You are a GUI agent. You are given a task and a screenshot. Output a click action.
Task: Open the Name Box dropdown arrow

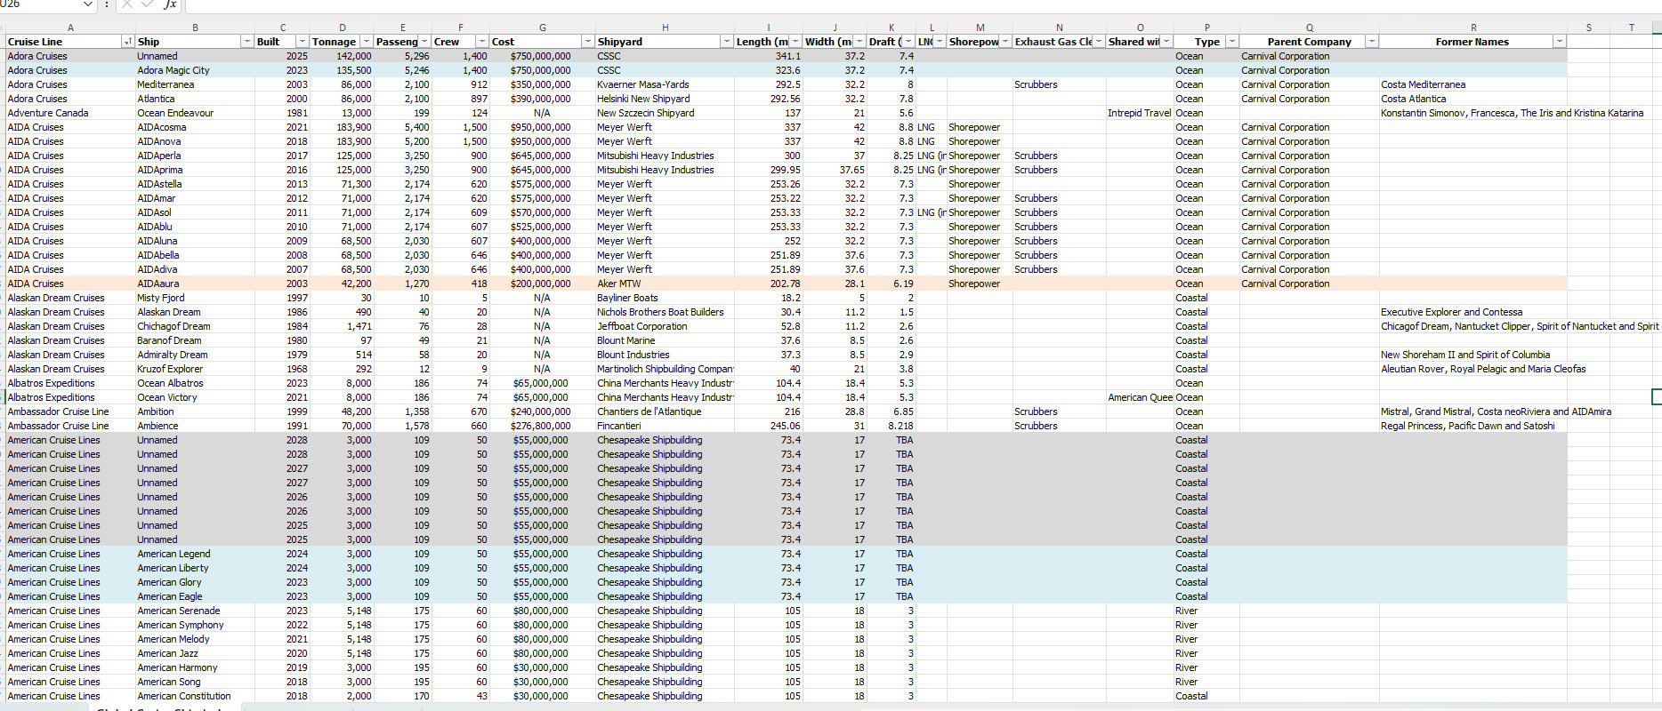tap(87, 4)
